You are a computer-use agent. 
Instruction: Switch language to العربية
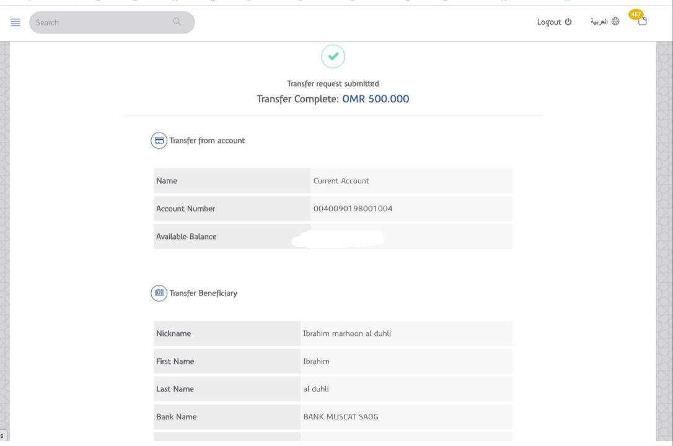coord(599,22)
